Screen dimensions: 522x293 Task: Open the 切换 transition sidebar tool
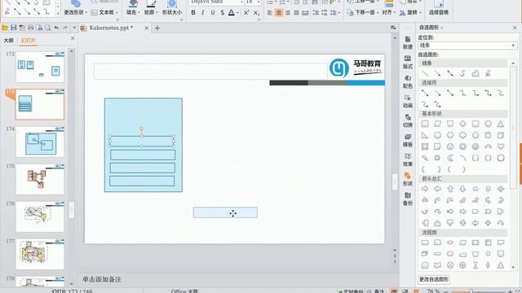pos(408,121)
